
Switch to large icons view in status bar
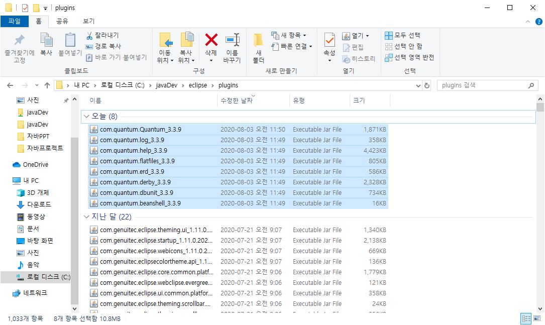tap(537, 318)
